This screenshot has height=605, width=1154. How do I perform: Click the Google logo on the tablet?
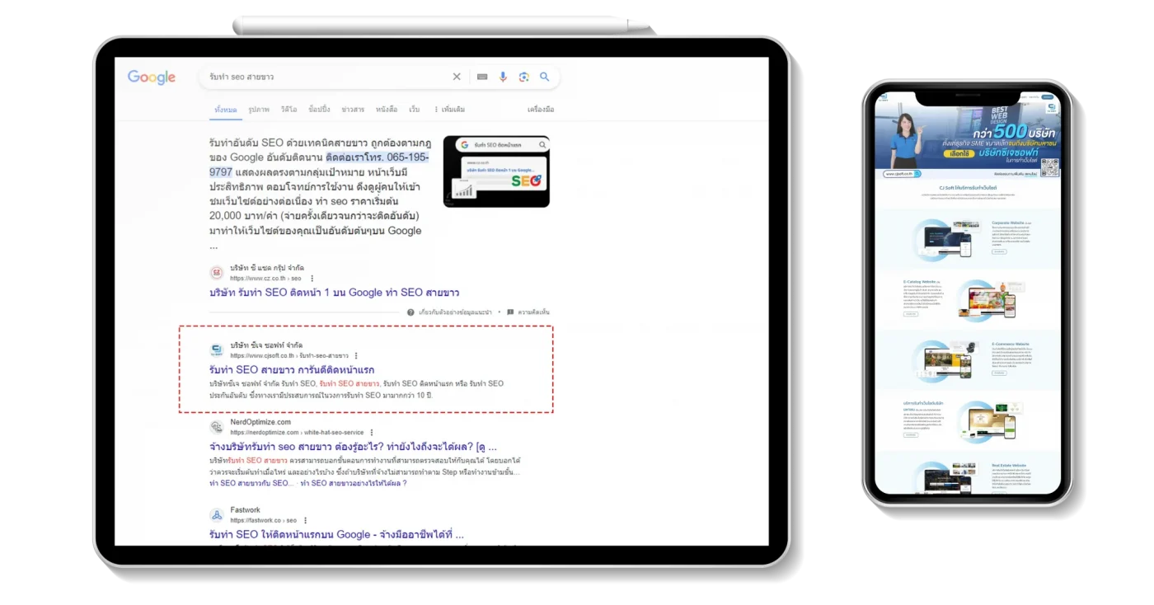152,77
